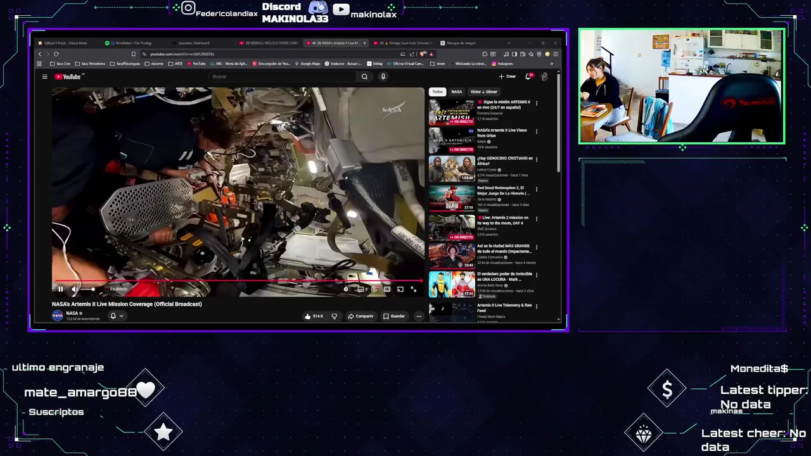Bookmark this page icon in address bar
The width and height of the screenshot is (811, 456).
click(x=134, y=54)
